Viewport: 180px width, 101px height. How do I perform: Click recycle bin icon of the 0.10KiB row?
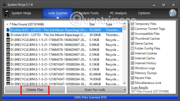[x=8, y=55]
